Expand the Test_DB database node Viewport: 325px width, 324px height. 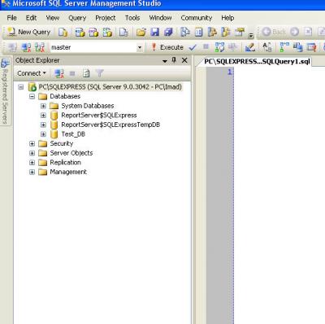coord(43,134)
